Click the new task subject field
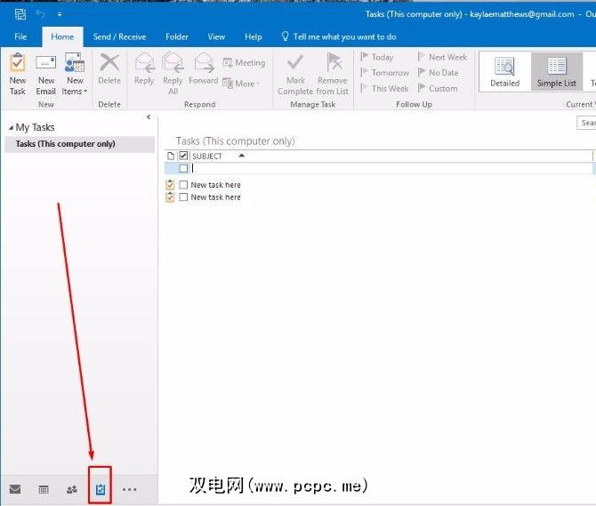Screen dimensions: 596x506 coord(391,168)
